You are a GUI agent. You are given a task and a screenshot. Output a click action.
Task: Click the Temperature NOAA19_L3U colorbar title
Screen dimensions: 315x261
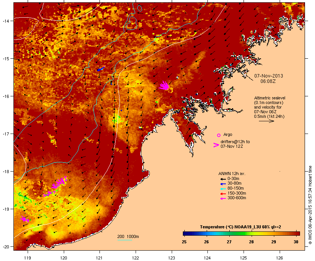pyautogui.click(x=240, y=227)
